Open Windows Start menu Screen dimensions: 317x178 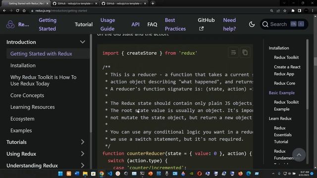pos(60,174)
